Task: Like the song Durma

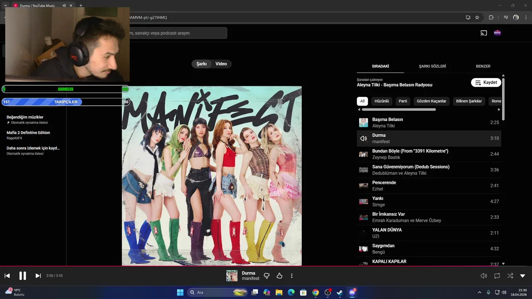Action: (x=279, y=276)
